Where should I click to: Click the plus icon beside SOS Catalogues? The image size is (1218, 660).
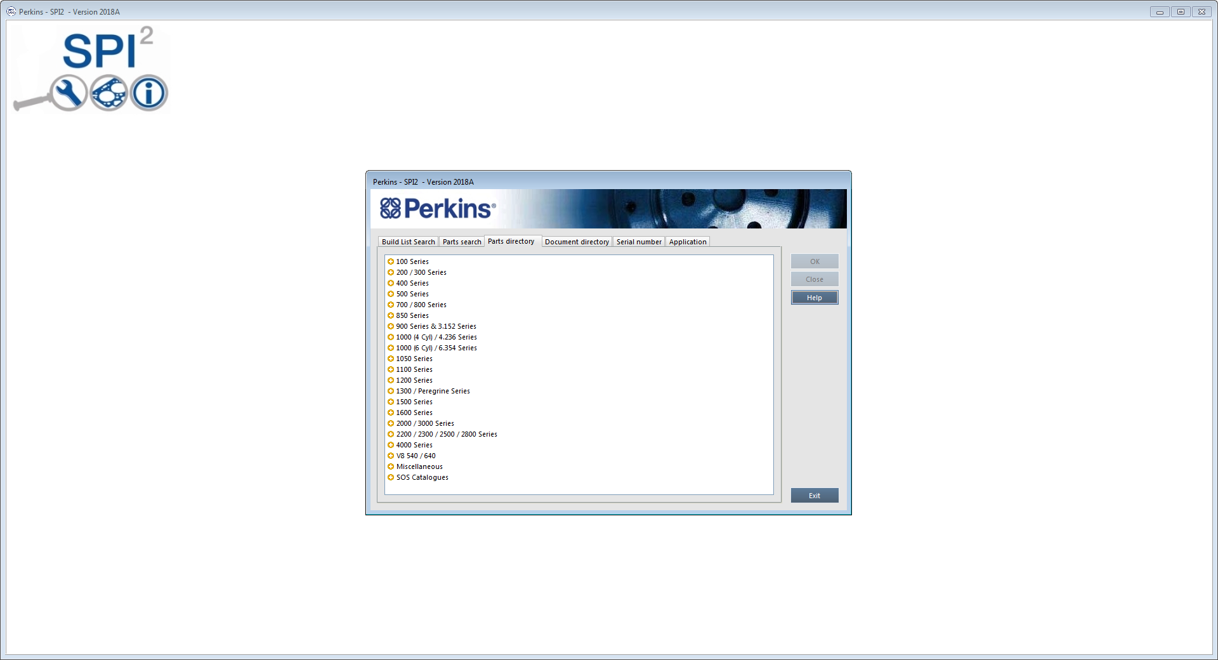click(x=391, y=477)
